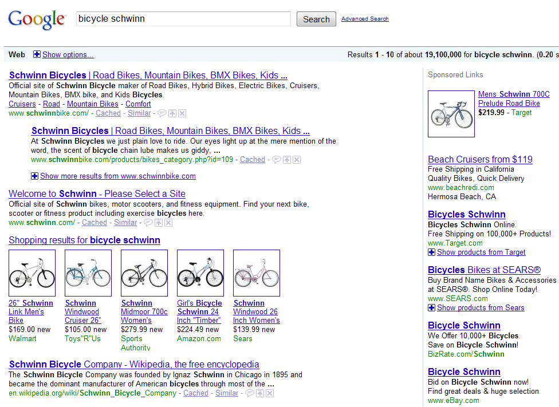Click the Search button
Screen dimensions: 559x407
click(316, 19)
